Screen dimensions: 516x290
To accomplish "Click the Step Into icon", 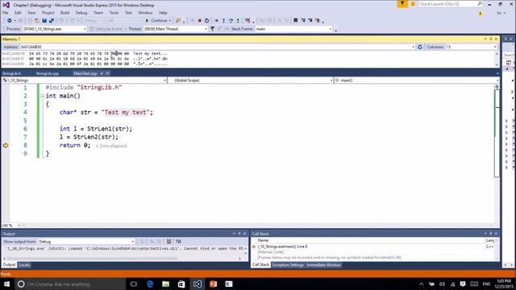I will click(223, 20).
